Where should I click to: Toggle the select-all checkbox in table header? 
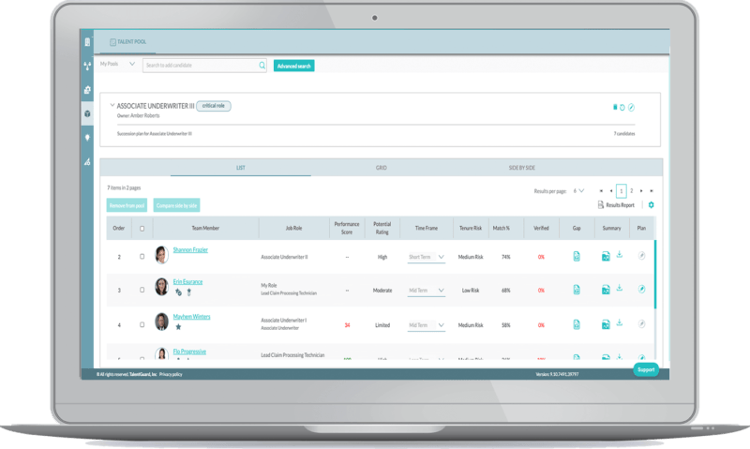(x=142, y=229)
